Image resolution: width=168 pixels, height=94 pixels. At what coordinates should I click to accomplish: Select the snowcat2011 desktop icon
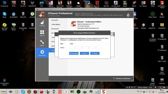click(x=14, y=15)
